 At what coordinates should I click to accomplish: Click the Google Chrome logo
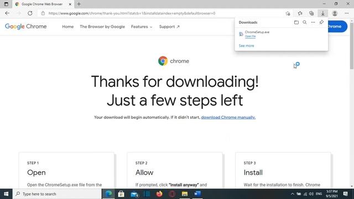(x=26, y=27)
